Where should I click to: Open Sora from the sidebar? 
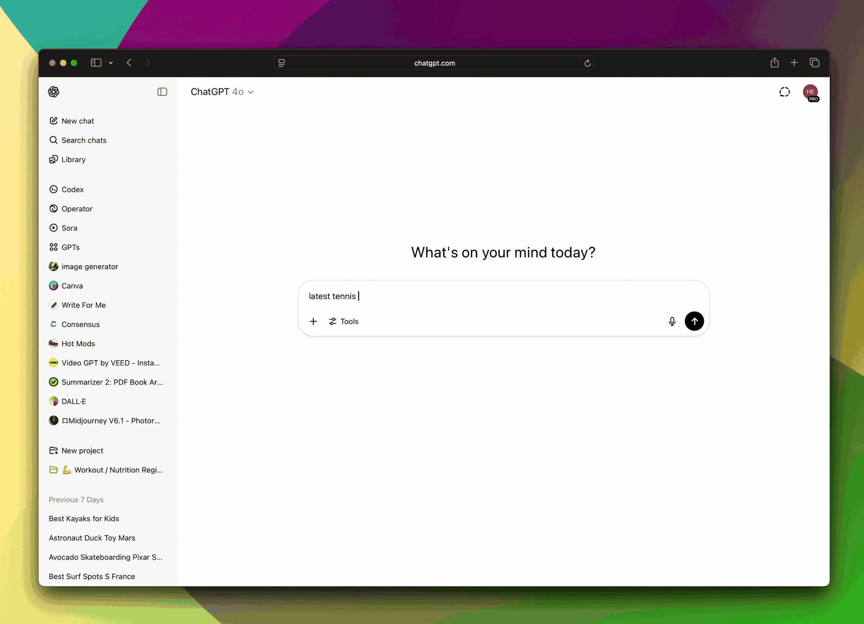coord(69,228)
